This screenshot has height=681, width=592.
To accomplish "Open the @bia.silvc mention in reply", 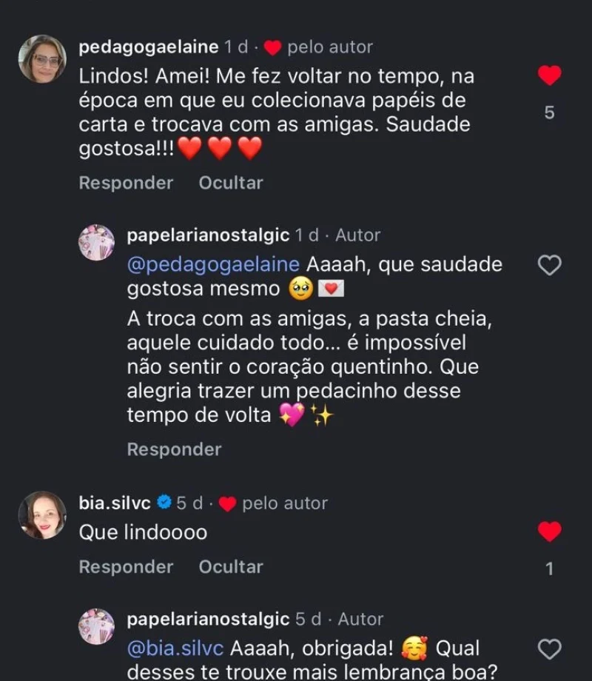I will (175, 648).
